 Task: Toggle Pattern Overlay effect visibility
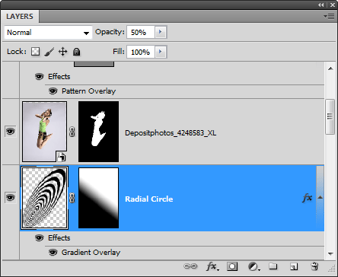(53, 91)
